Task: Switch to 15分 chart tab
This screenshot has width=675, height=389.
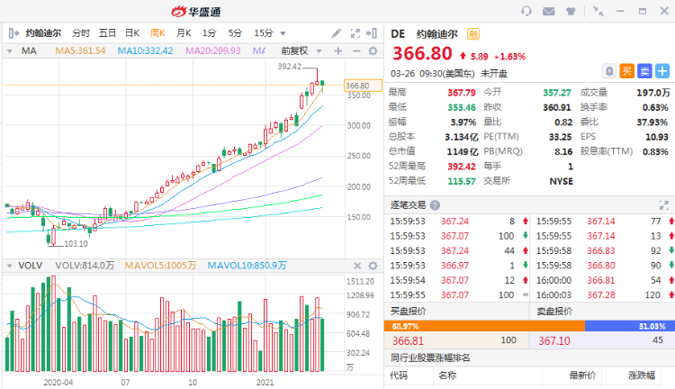Action: click(x=264, y=33)
